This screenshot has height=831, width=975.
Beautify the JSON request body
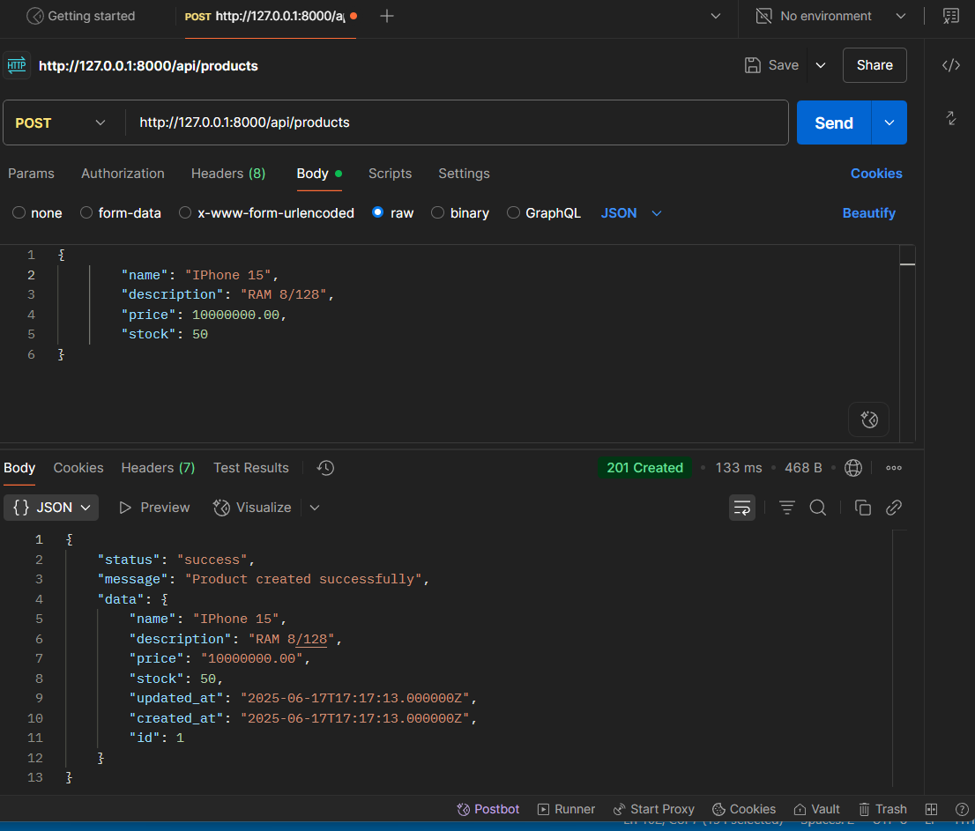coord(868,212)
